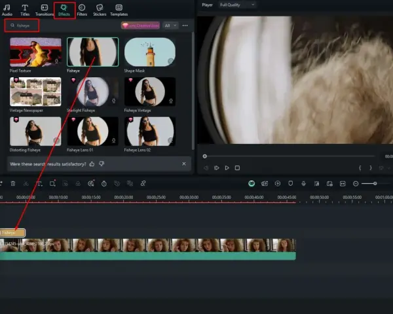The image size is (393, 314).
Task: Open the three-dots more options menu
Action: click(x=185, y=26)
